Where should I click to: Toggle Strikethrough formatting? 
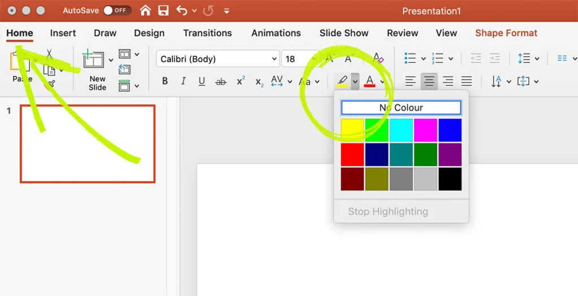tap(221, 82)
